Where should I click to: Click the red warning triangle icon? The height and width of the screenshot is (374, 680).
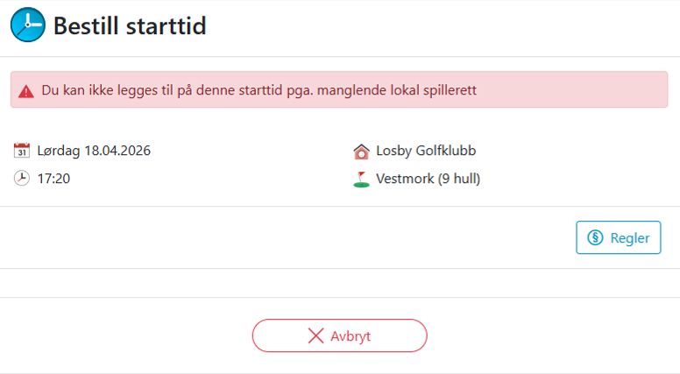click(x=26, y=90)
